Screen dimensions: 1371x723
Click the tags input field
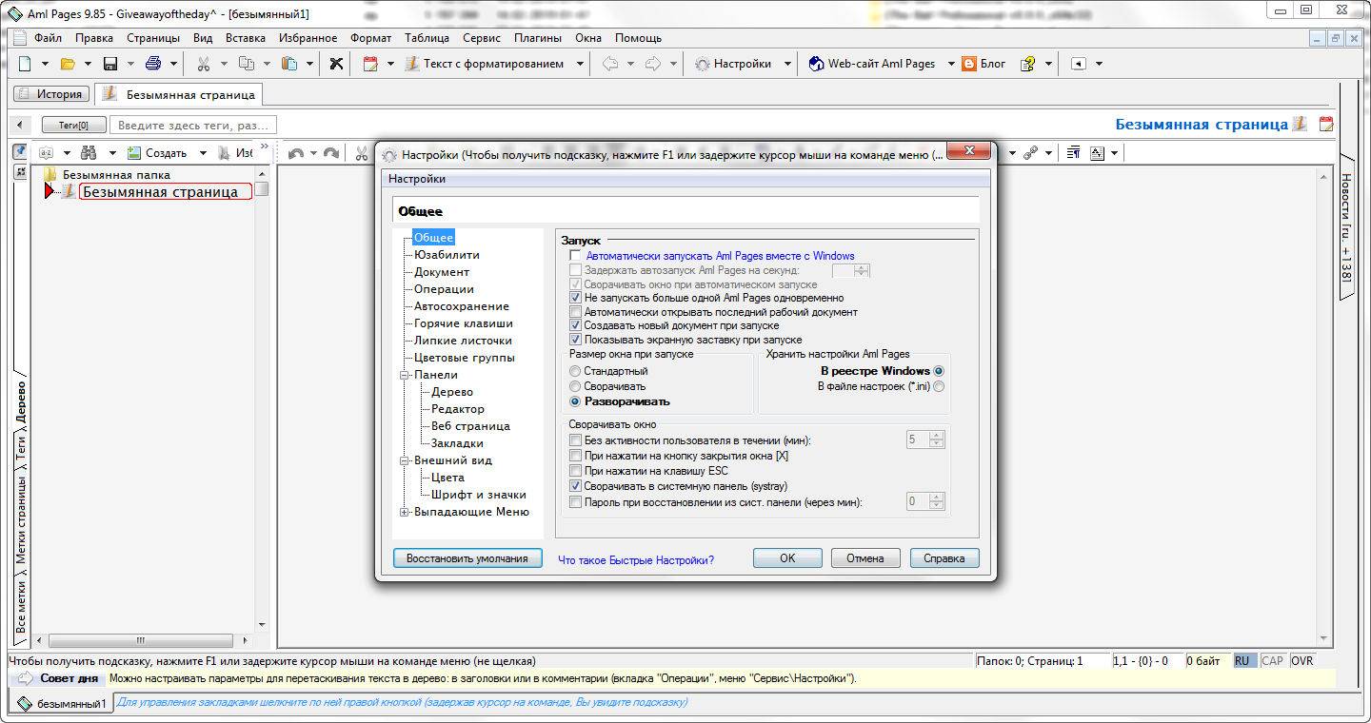pyautogui.click(x=193, y=125)
